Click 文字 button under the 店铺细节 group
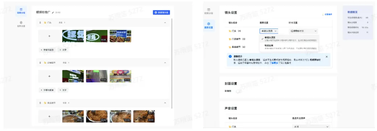This screenshot has height=131, width=377. point(63,90)
